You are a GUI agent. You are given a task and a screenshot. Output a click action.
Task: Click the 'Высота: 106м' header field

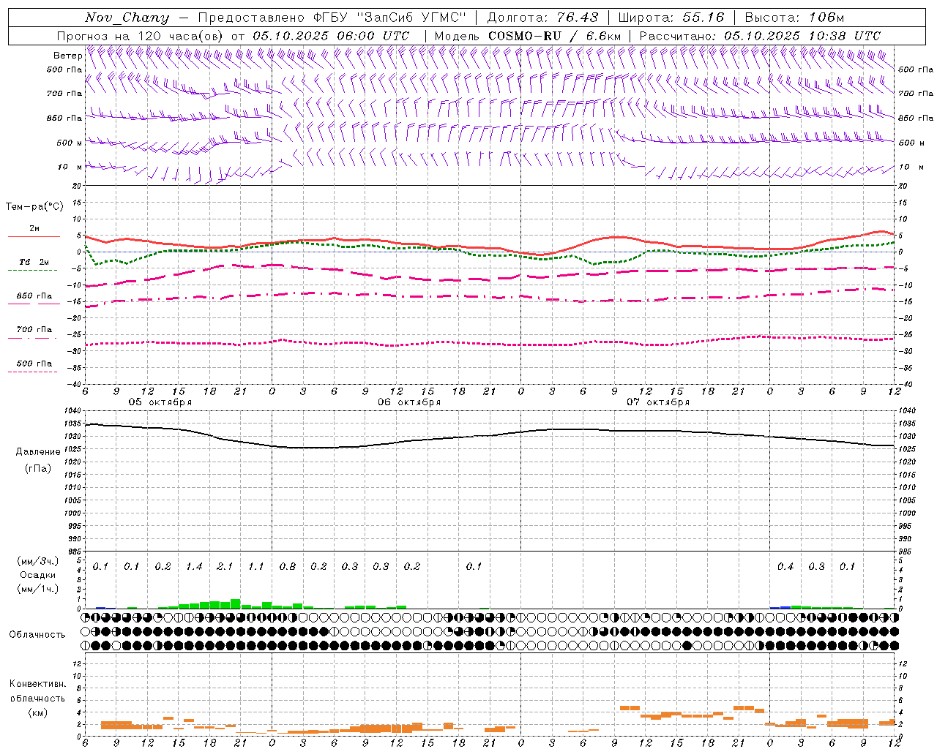pyautogui.click(x=794, y=18)
